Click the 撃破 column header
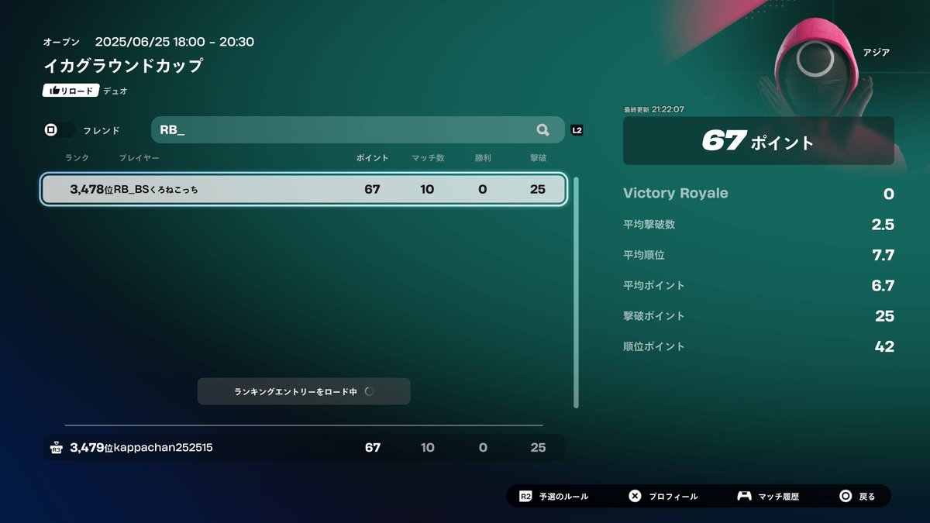930x523 pixels. 538,158
